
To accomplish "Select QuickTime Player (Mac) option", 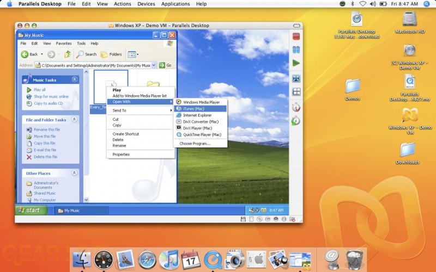I will (200, 134).
